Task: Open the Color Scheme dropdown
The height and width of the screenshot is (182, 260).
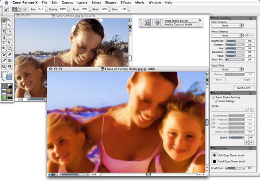Action: [227, 26]
